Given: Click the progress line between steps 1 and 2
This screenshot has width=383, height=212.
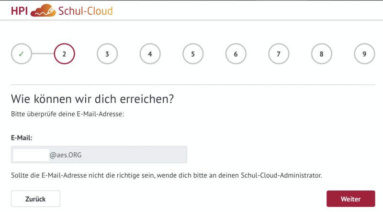Looking at the screenshot, I should (43, 54).
